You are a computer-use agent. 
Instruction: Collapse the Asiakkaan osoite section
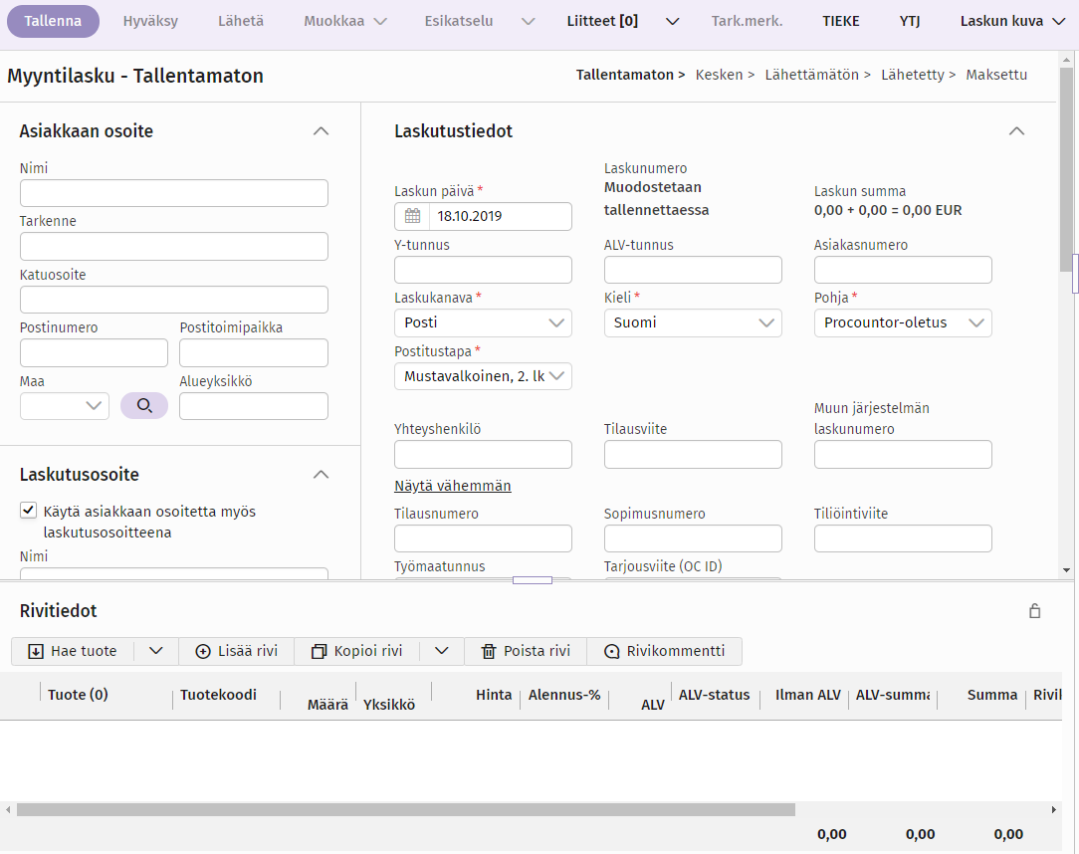pyautogui.click(x=321, y=131)
